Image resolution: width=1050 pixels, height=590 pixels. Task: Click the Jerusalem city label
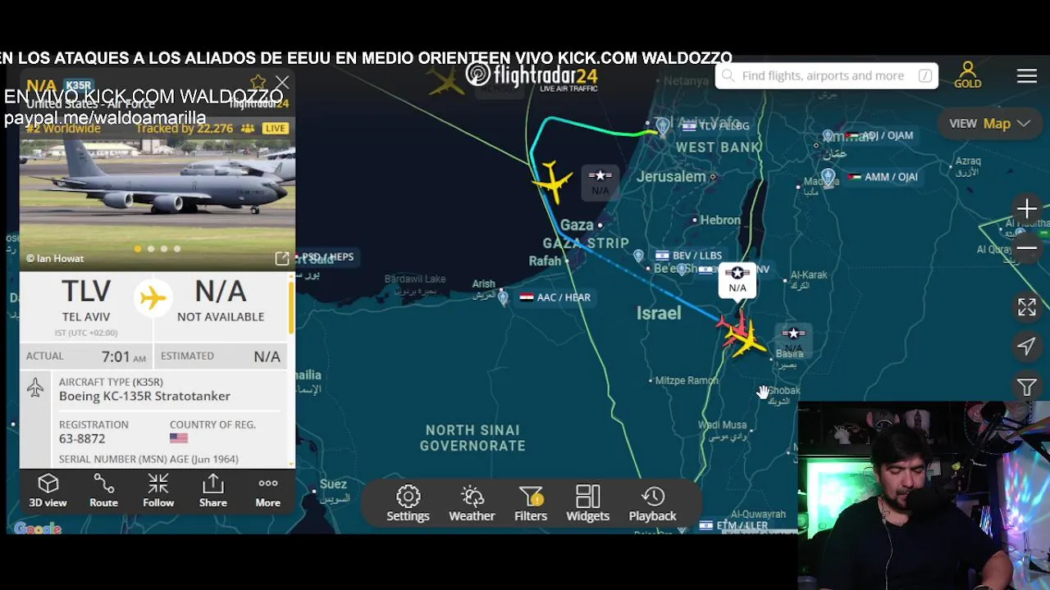tap(671, 176)
